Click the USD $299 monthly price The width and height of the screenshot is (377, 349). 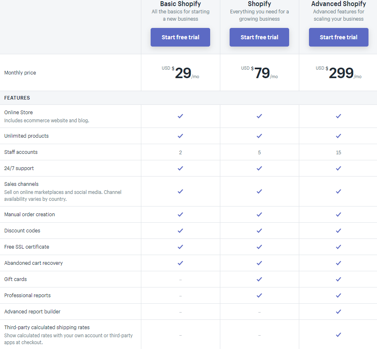click(339, 72)
